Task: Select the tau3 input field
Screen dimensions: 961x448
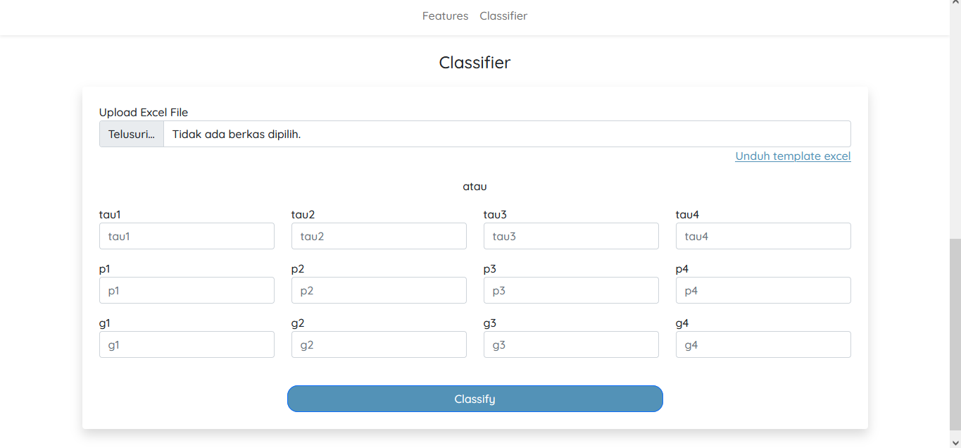Action: [571, 236]
